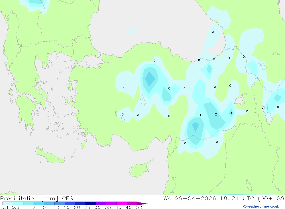Select the 5–10 mm legend color box

tap(49, 203)
